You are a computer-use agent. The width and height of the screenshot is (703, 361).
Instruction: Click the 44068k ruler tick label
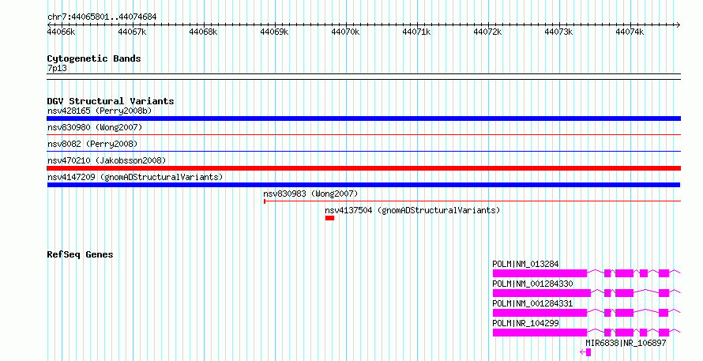coord(204,32)
